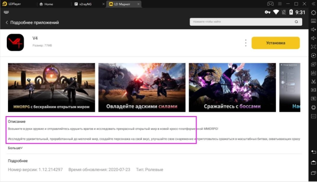Click the LDPlayer logo in title bar
317x182 pixels.
pos(5,4)
